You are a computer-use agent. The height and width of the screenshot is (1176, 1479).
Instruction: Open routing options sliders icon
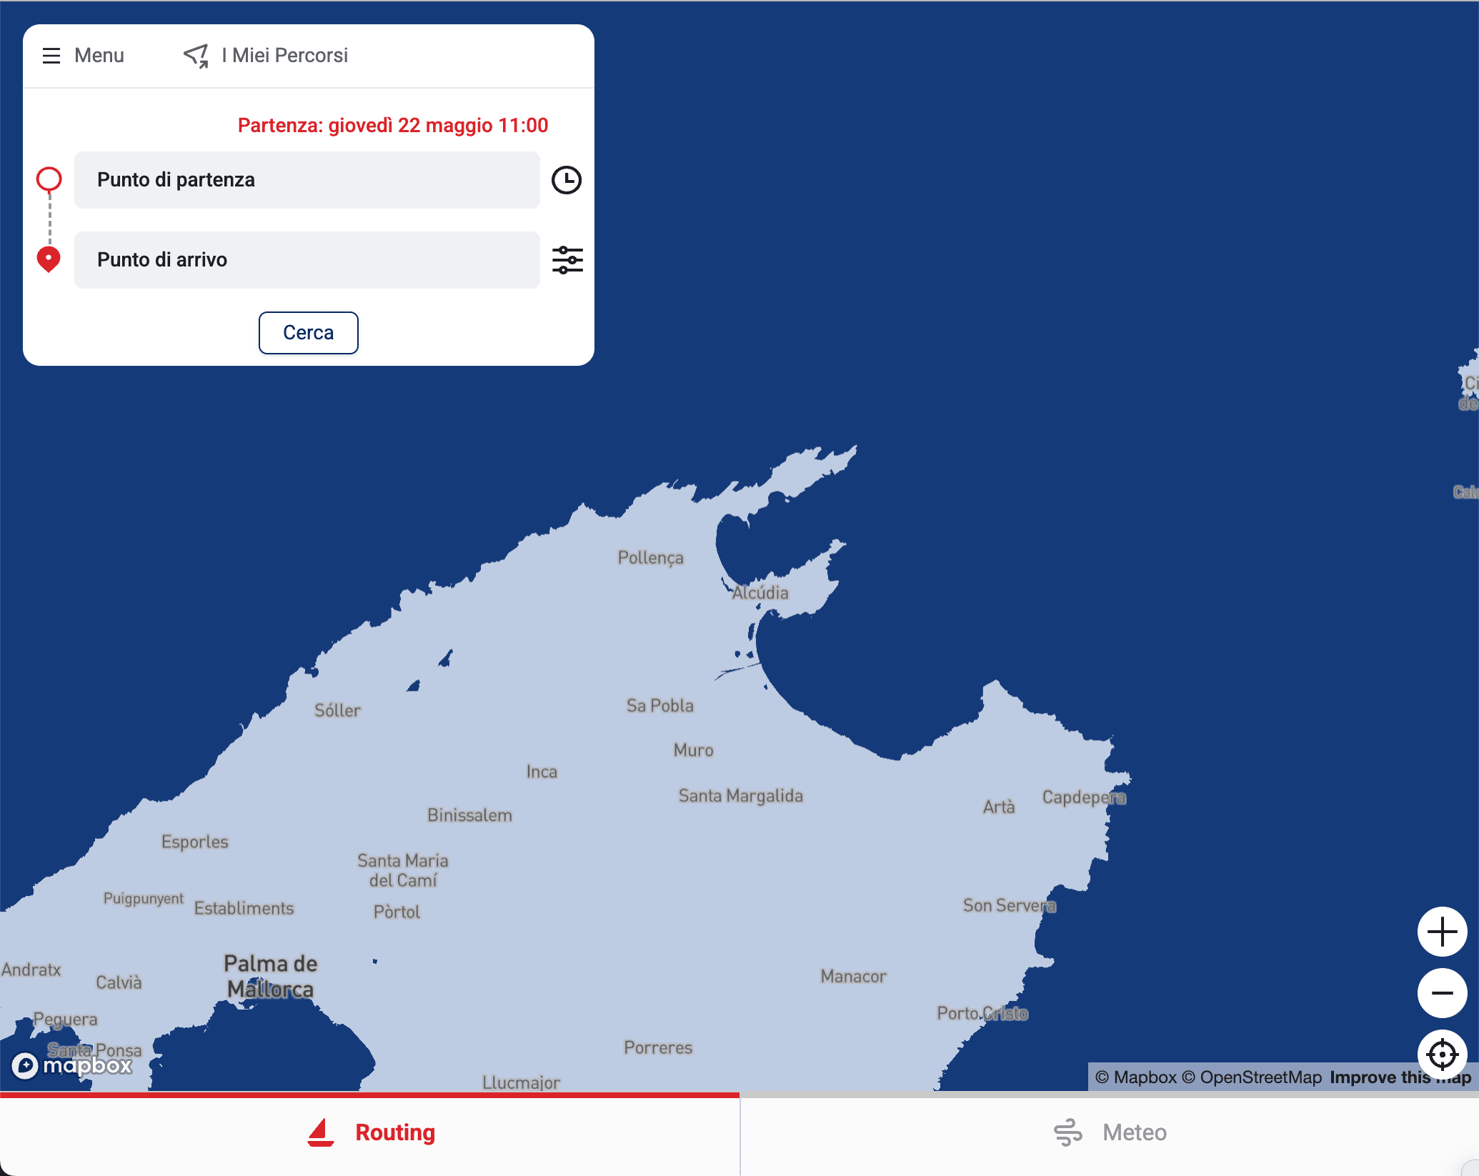point(567,260)
